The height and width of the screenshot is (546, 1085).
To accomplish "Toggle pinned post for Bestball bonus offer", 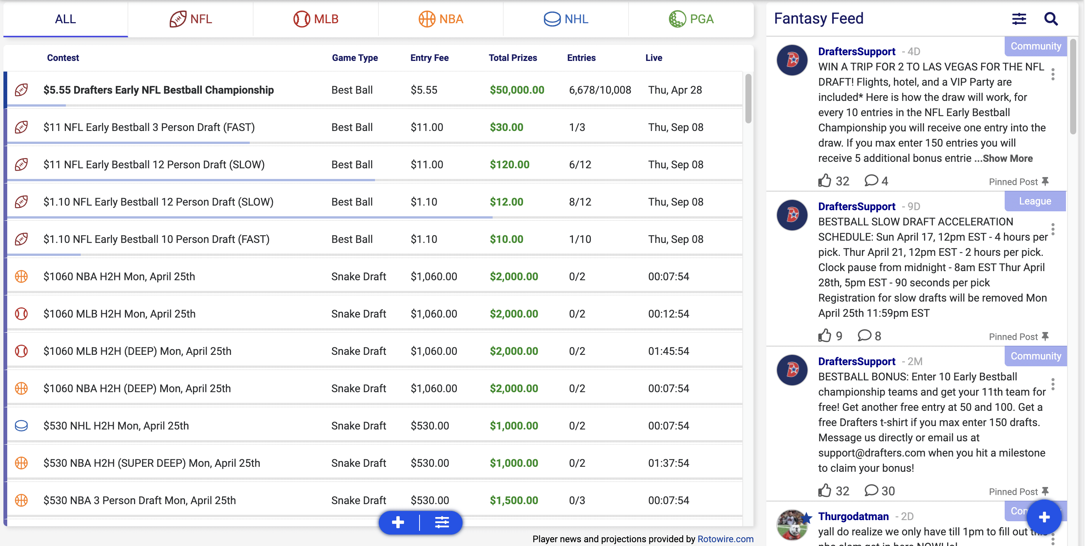I will (x=1046, y=491).
